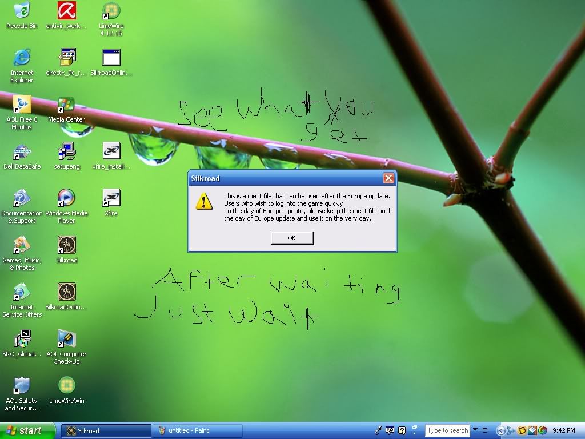The height and width of the screenshot is (439, 585).
Task: Click the Type to search field
Action: click(447, 430)
